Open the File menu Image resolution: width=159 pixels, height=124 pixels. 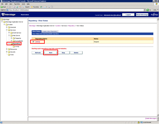click(2, 4)
